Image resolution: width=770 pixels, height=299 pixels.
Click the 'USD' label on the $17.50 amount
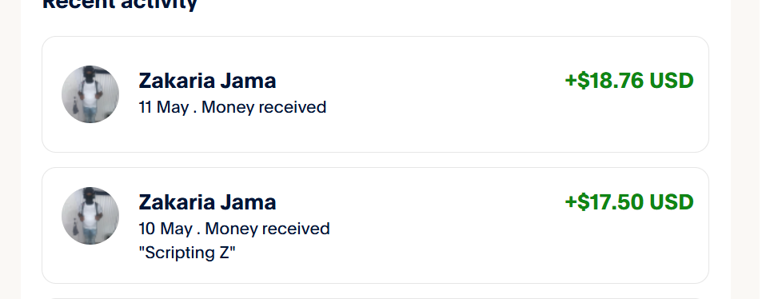(672, 202)
